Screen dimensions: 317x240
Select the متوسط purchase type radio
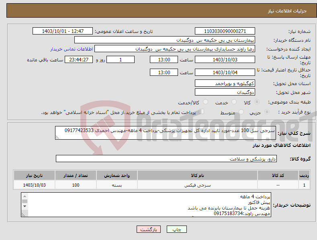click(241, 112)
